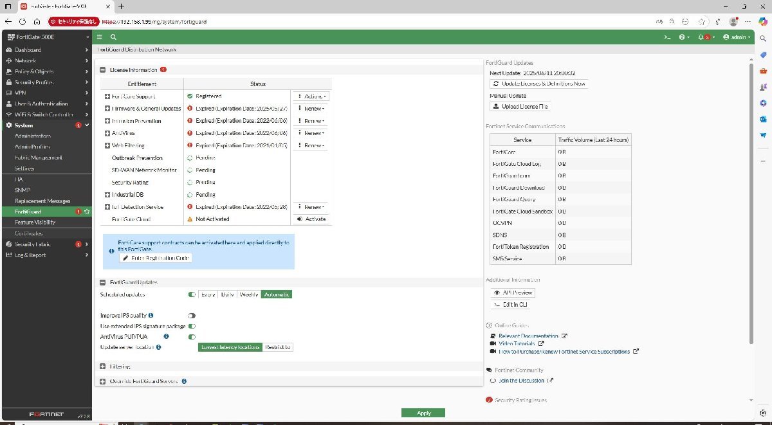This screenshot has height=425, width=772.
Task: Expand Intrusion Prevention row
Action: pyautogui.click(x=107, y=121)
